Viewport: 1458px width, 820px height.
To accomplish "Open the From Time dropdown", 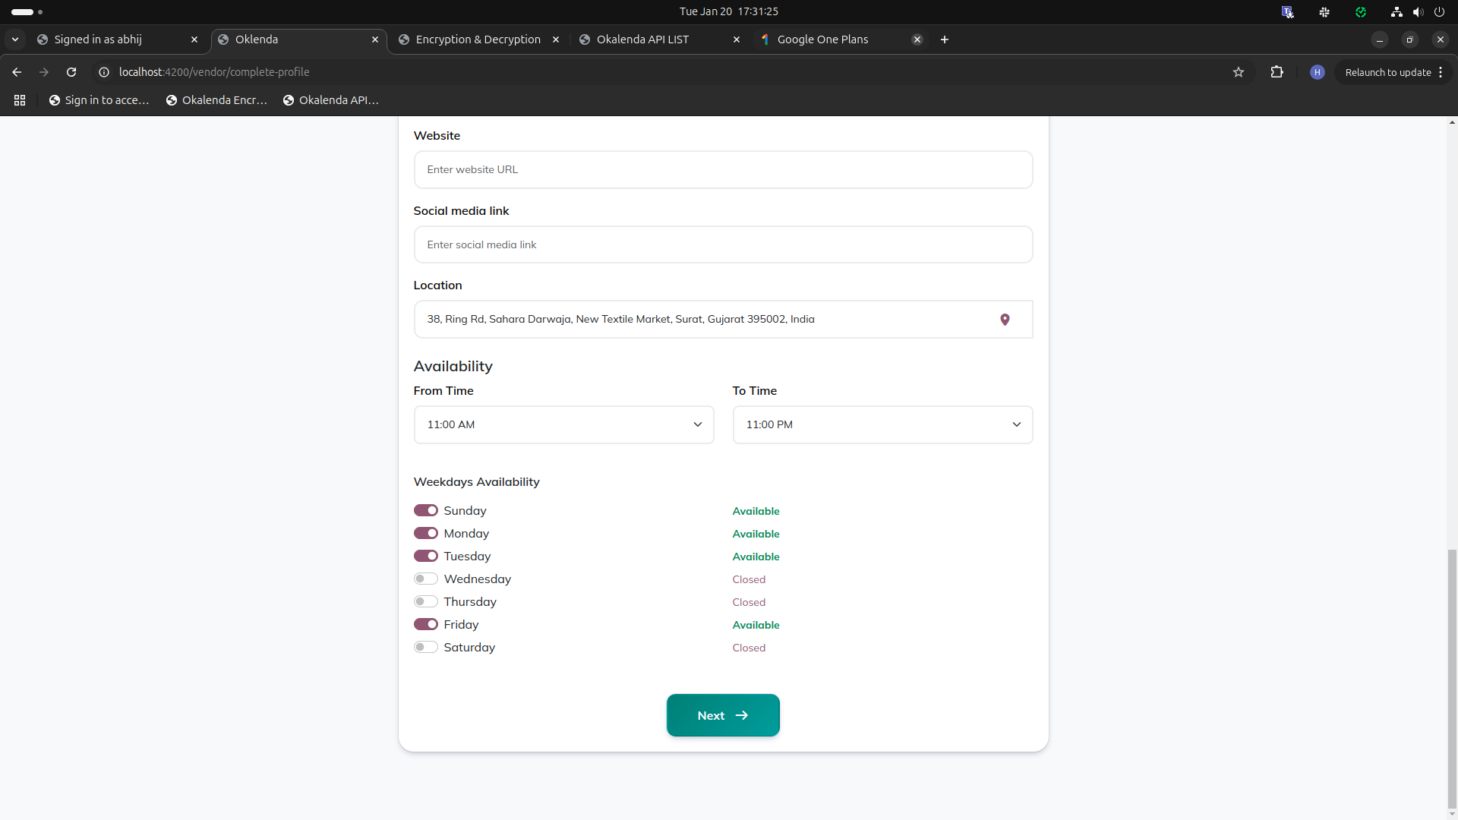I will coord(563,424).
